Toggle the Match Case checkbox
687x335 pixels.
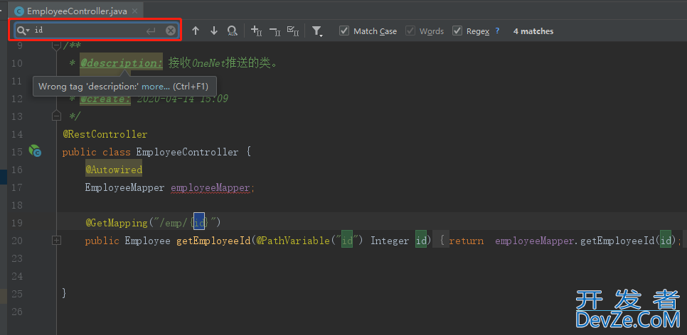(344, 31)
